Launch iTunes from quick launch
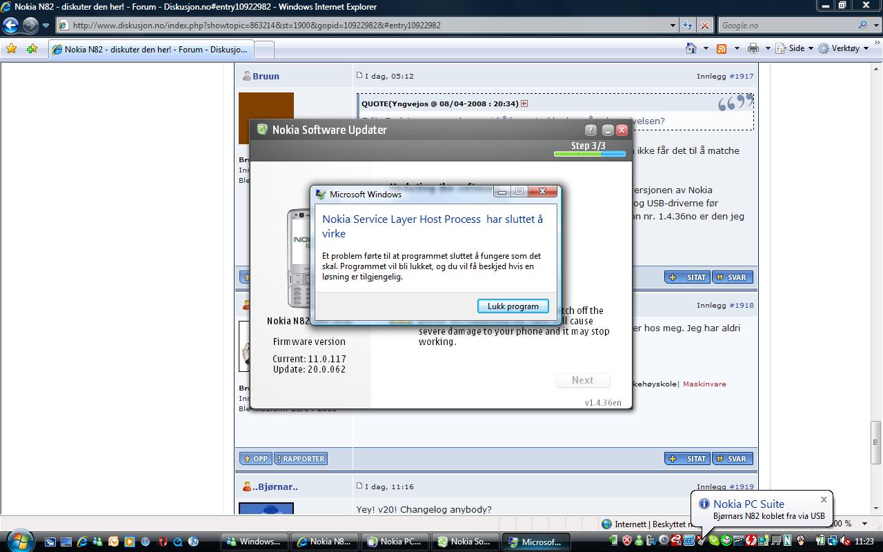 pos(194,542)
